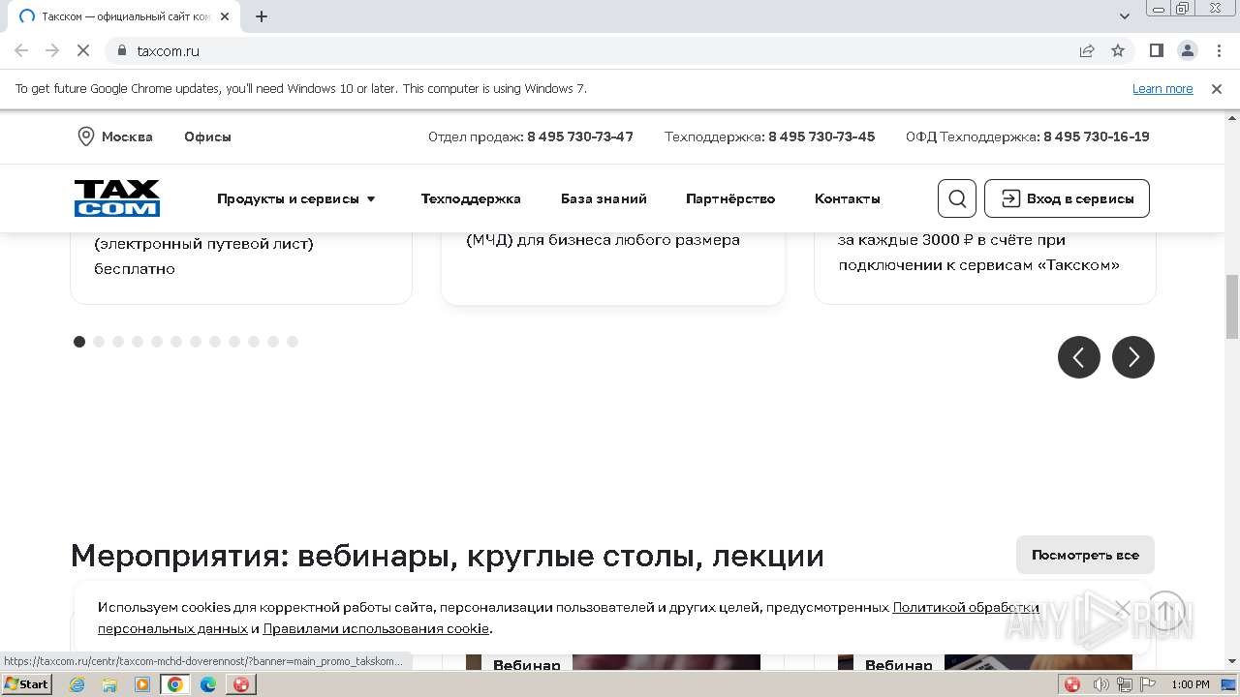
Task: Close the cookies notice
Action: [x=1122, y=608]
